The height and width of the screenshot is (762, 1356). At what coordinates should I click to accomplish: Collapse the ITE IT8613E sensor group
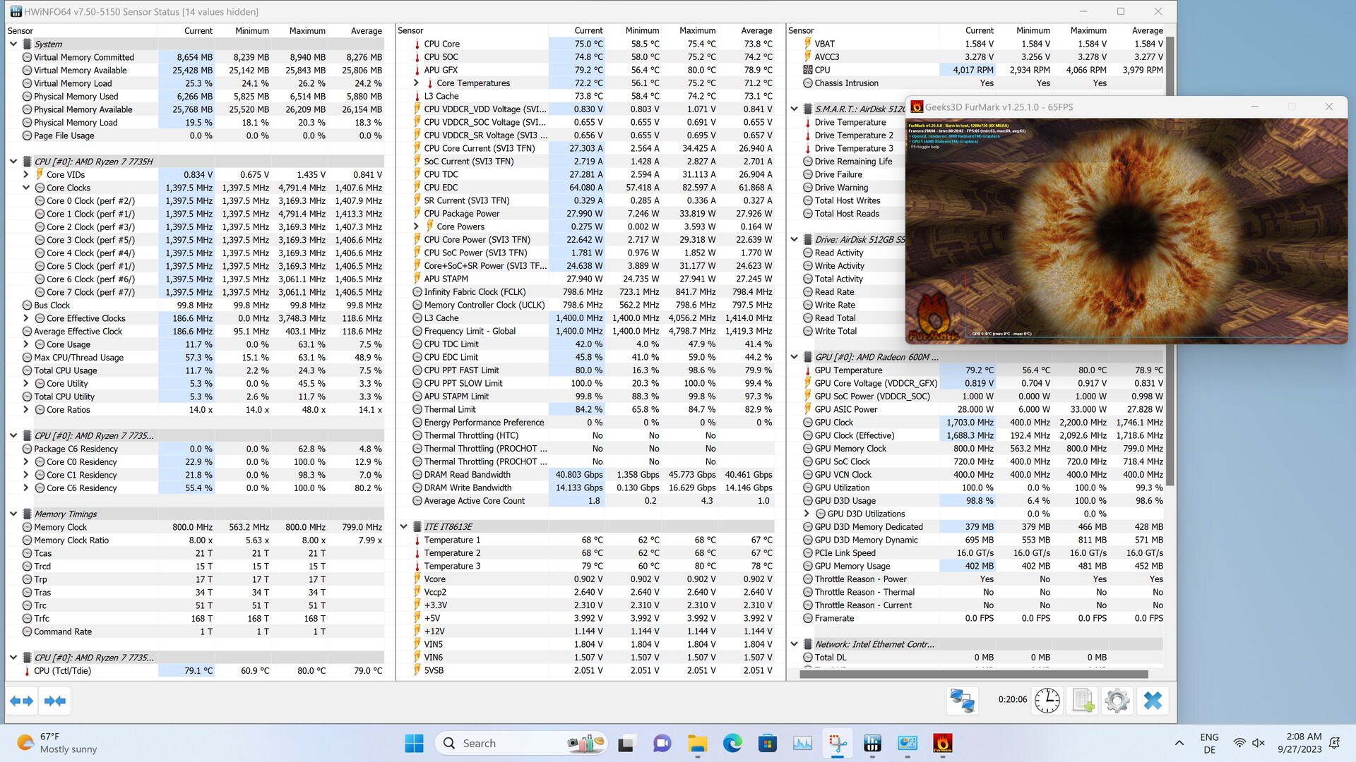pyautogui.click(x=403, y=527)
